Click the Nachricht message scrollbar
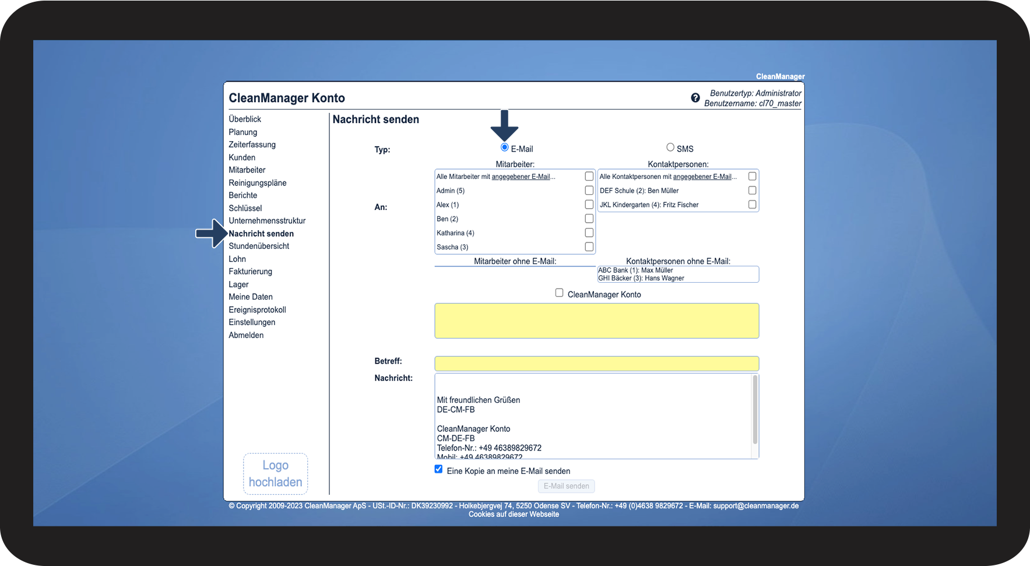Image resolution: width=1030 pixels, height=566 pixels. coord(755,410)
